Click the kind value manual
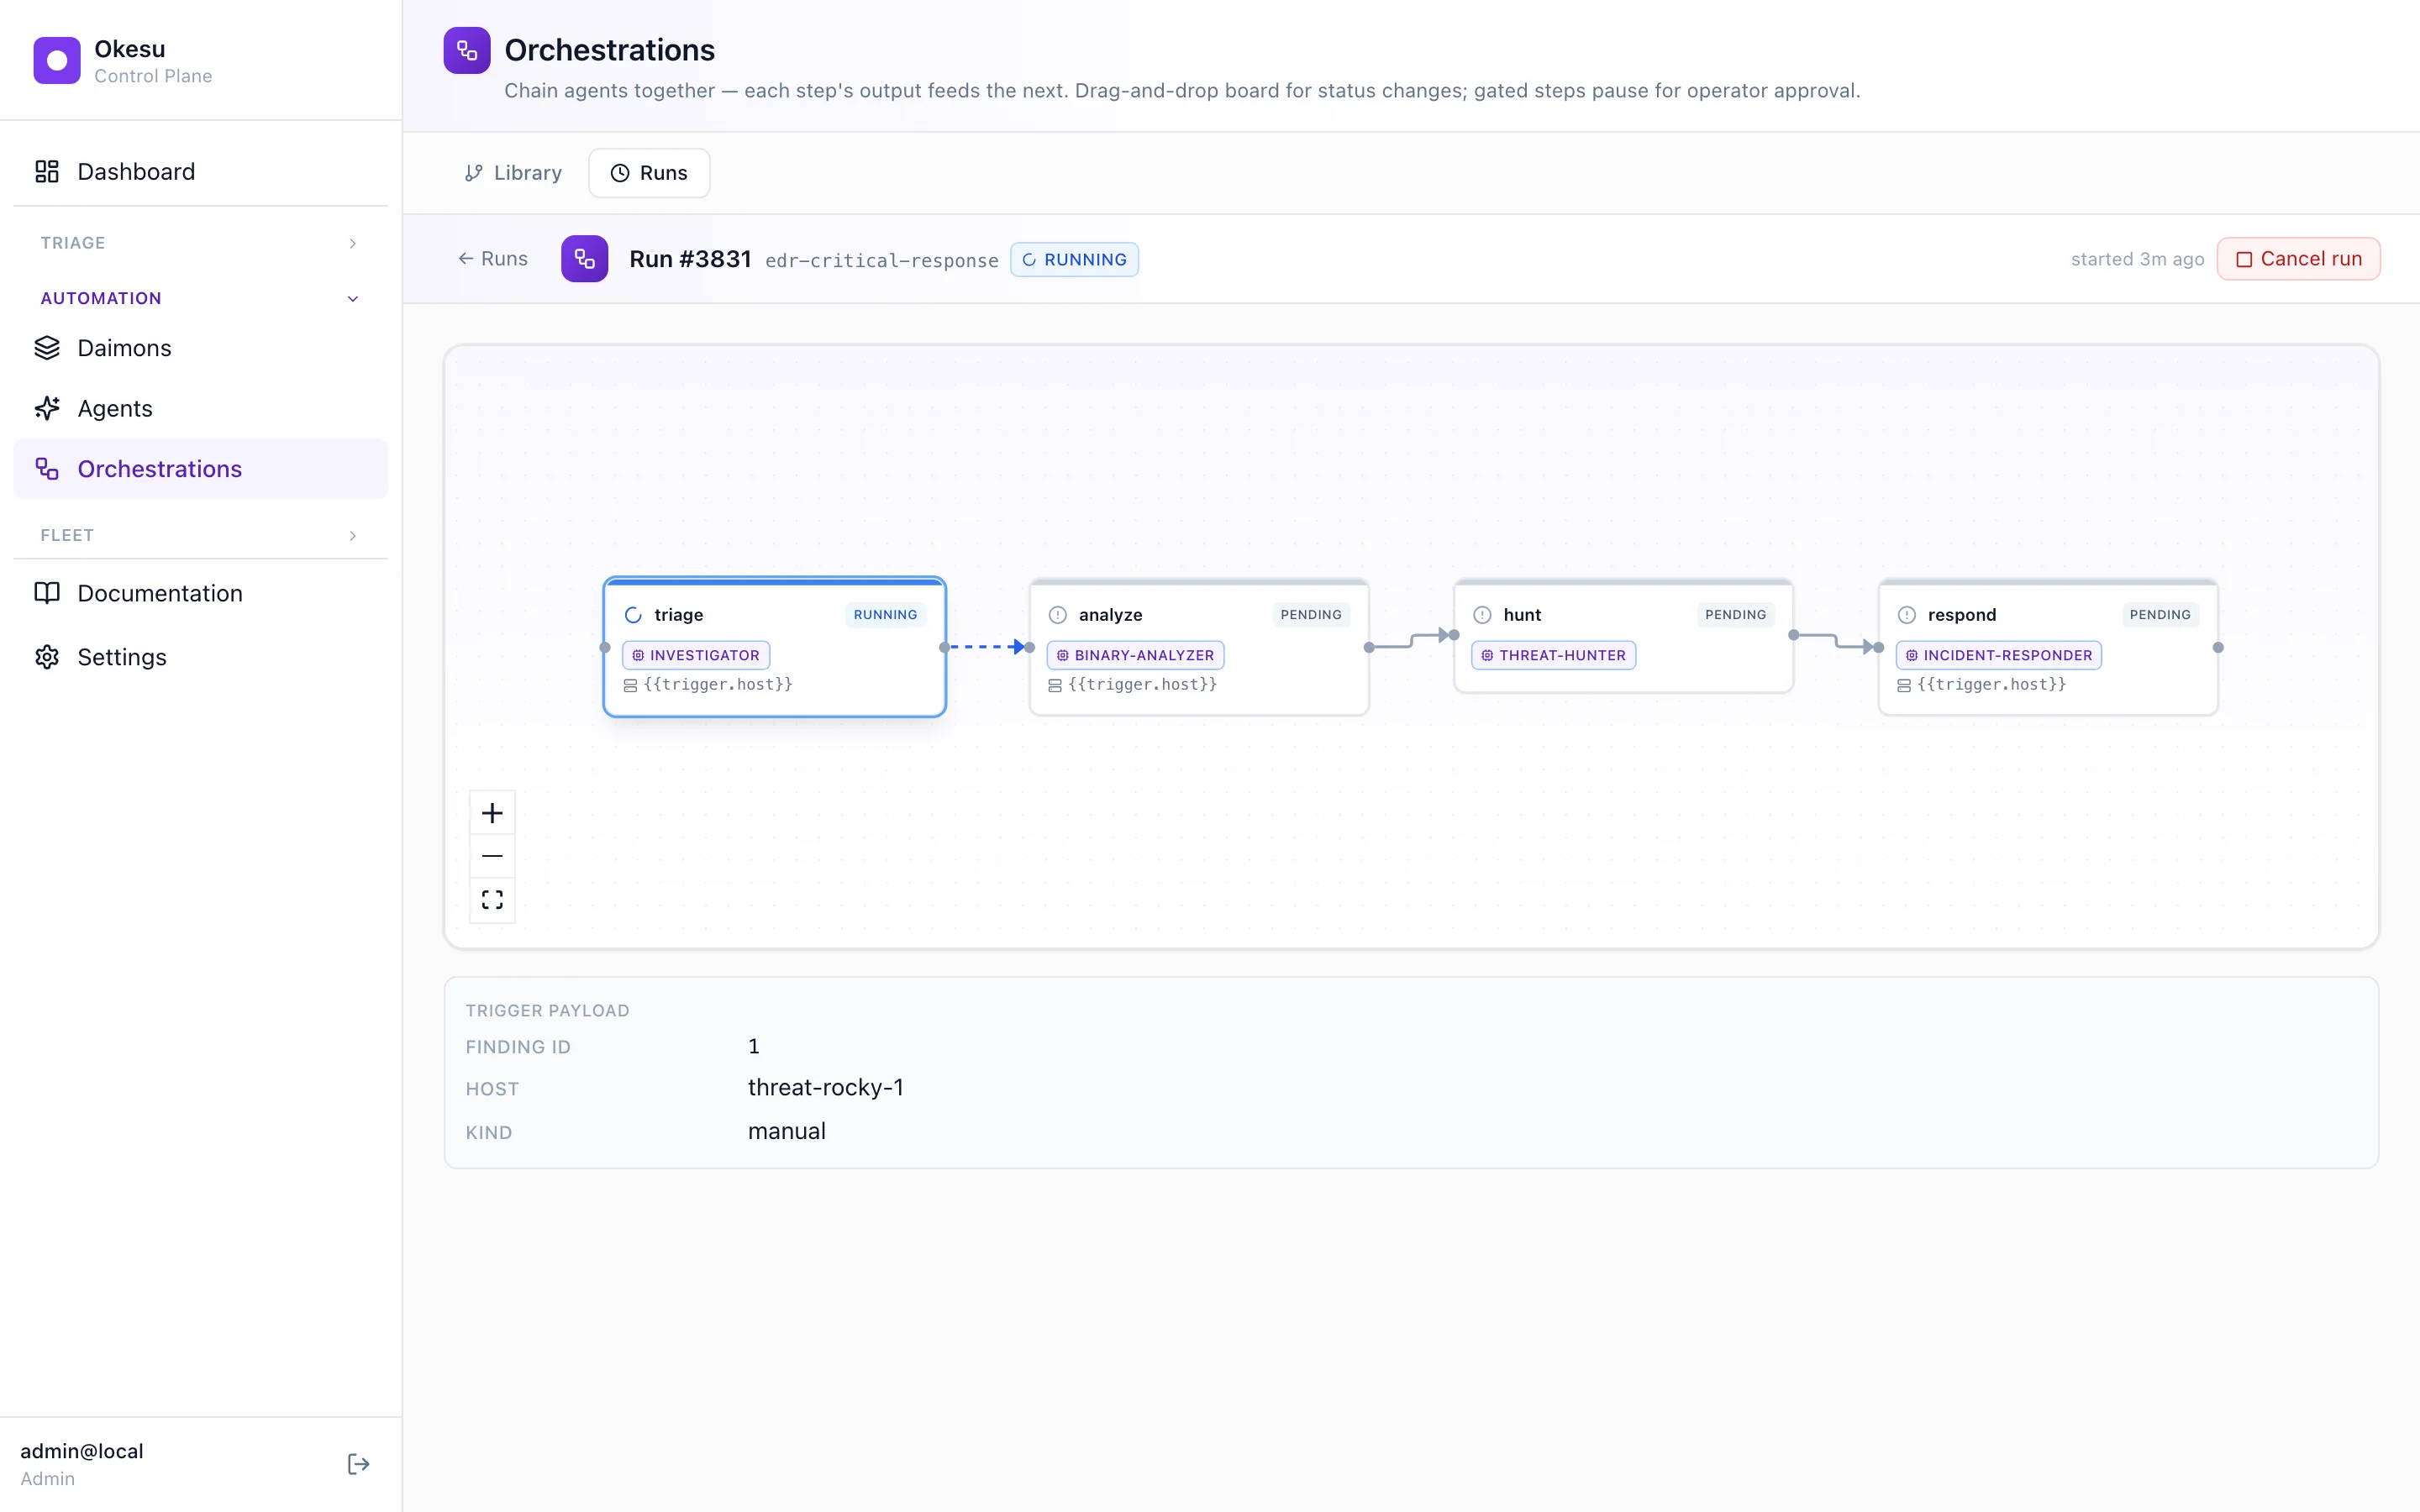The image size is (2420, 1512). [x=787, y=1131]
